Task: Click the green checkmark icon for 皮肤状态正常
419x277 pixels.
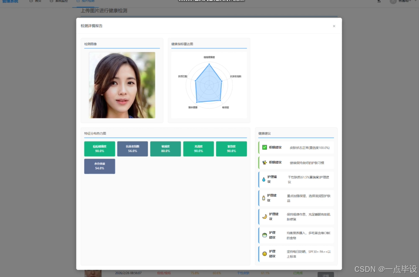Action: (264, 147)
